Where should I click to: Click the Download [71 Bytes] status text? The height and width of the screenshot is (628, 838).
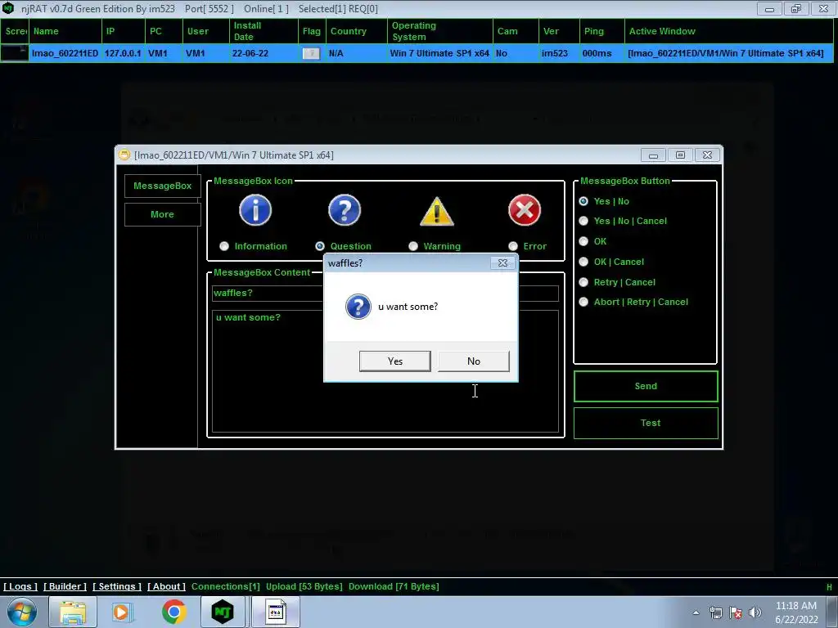(394, 586)
